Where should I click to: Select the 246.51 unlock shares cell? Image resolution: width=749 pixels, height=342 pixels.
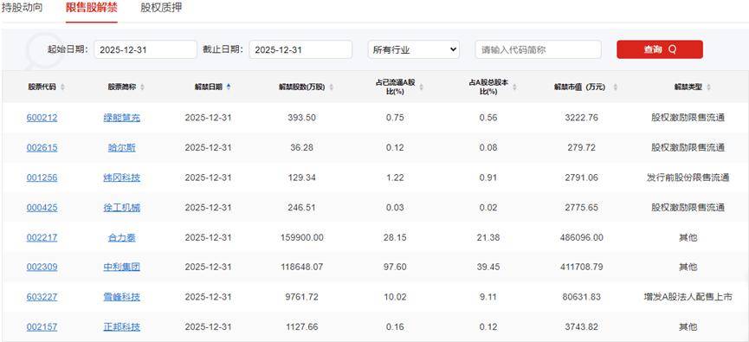point(302,208)
